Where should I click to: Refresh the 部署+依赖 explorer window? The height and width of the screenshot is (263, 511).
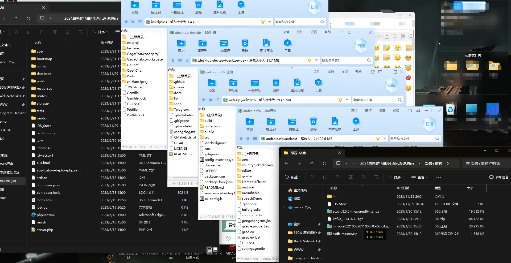point(324,163)
